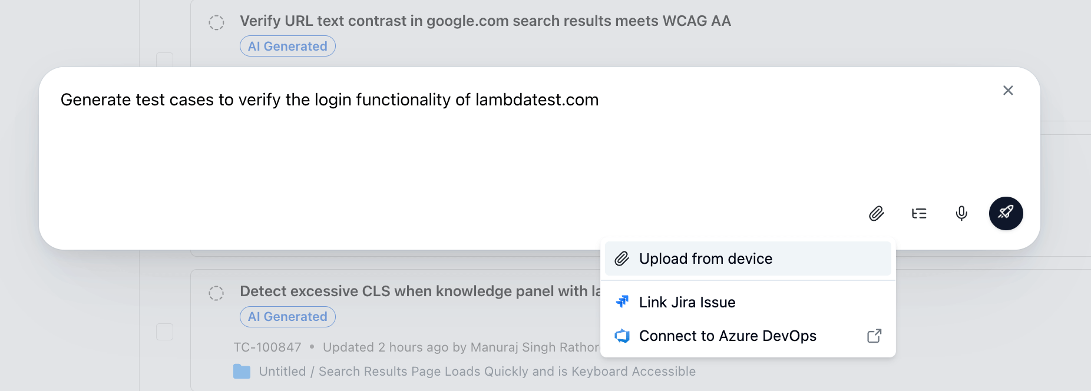Click inside the prompt text field
Image resolution: width=1091 pixels, height=391 pixels.
click(x=412, y=147)
